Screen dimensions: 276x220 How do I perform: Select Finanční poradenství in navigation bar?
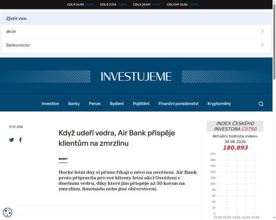pyautogui.click(x=178, y=104)
